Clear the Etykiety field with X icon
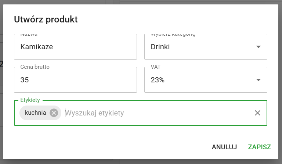The height and width of the screenshot is (164, 282). [257, 113]
